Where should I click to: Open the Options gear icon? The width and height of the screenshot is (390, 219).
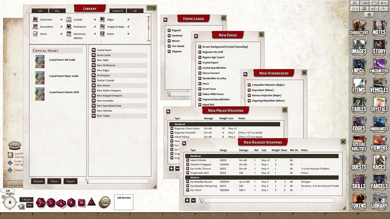click(x=369, y=15)
